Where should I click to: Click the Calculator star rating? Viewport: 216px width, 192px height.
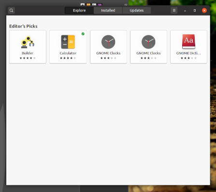tap(68, 58)
